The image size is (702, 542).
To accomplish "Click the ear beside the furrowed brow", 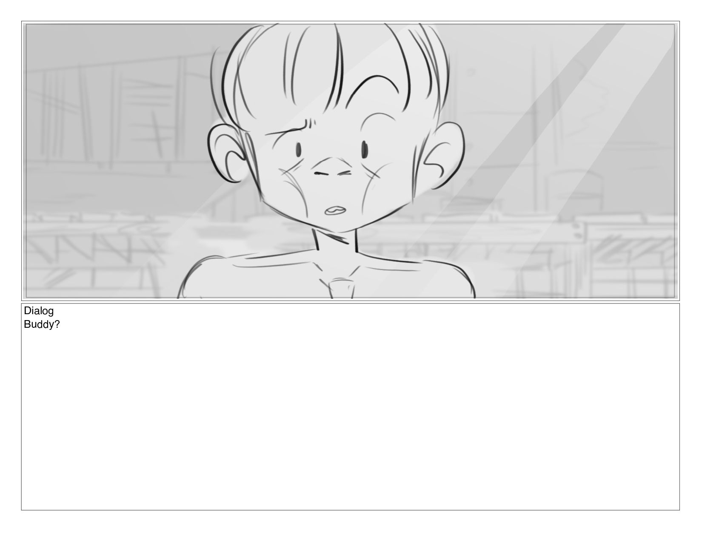I will click(230, 153).
